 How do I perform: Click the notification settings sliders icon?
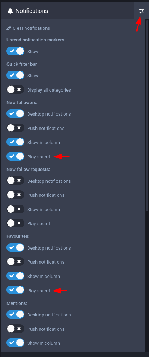pos(141,11)
